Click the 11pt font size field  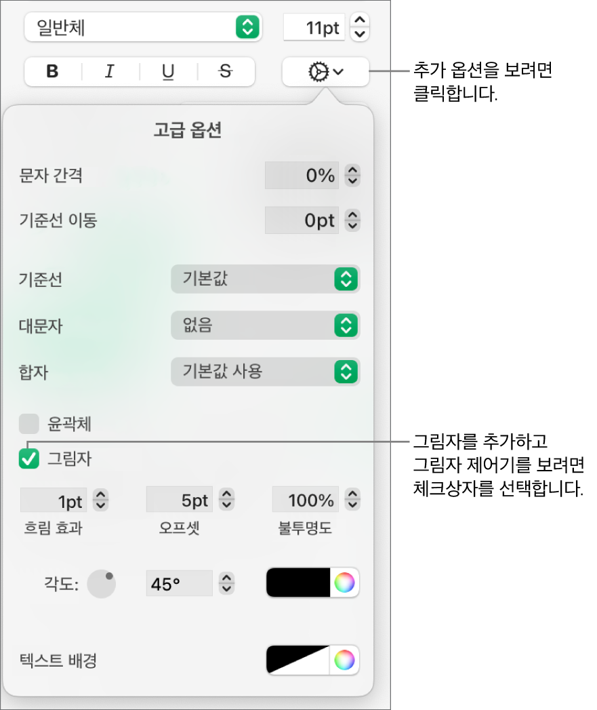point(314,28)
